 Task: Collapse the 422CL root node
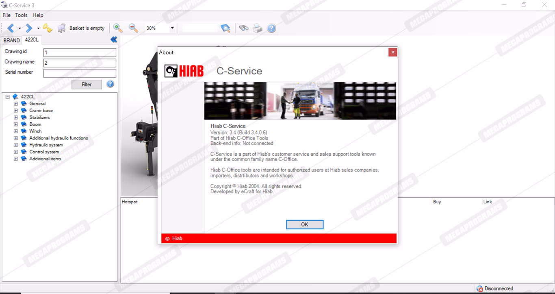[8, 97]
